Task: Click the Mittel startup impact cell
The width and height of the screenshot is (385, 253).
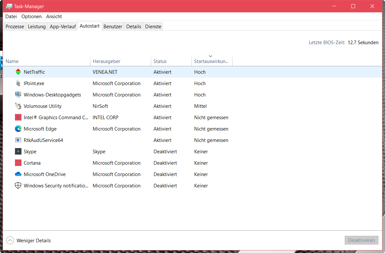Action: coord(200,106)
